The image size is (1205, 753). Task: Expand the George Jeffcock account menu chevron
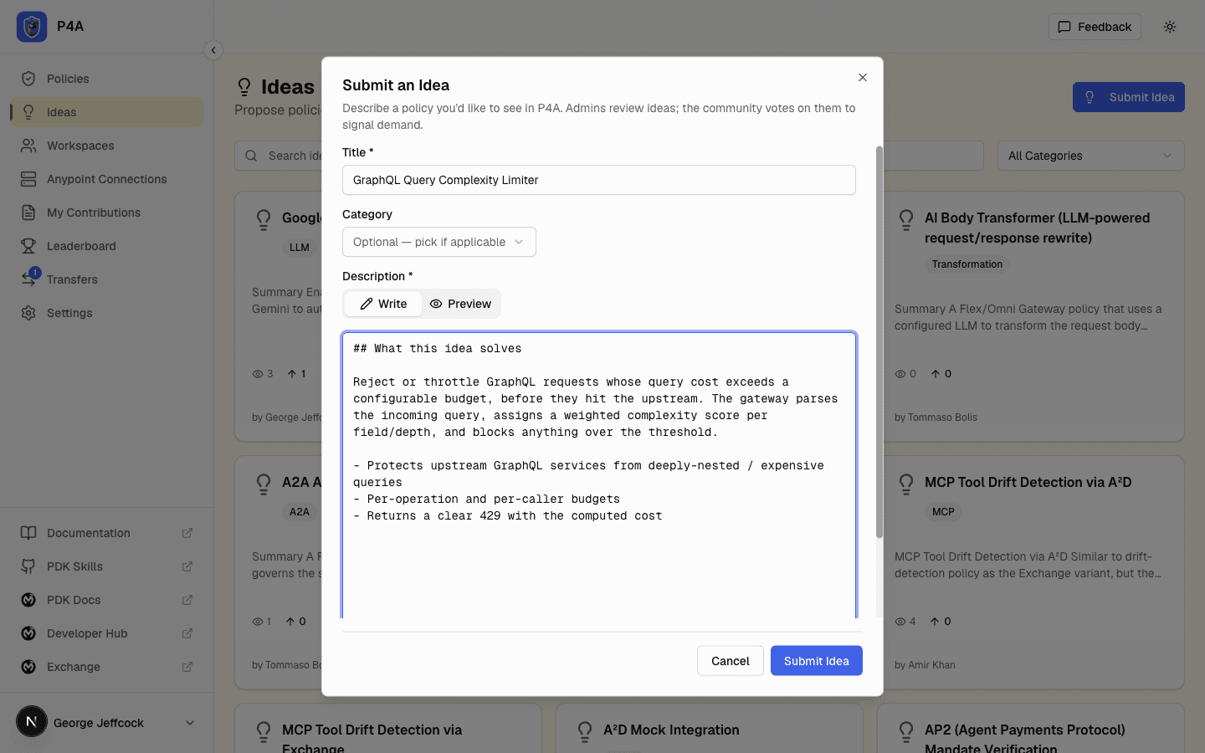(190, 723)
